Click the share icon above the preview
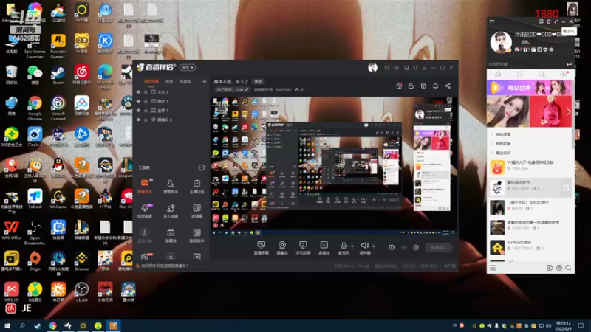Viewport: 591px width, 332px height. (x=448, y=86)
